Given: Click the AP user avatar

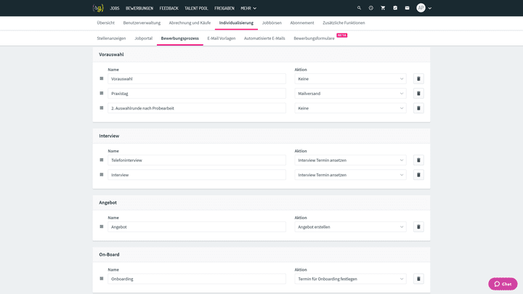Looking at the screenshot, I should (x=421, y=8).
